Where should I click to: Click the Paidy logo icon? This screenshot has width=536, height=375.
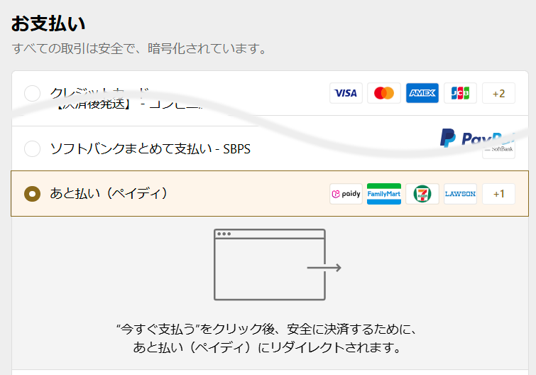[346, 194]
